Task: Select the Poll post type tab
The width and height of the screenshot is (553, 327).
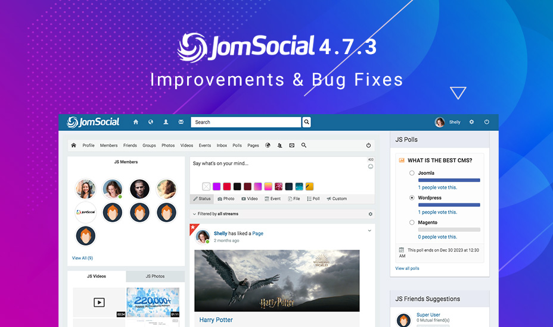Action: click(313, 199)
